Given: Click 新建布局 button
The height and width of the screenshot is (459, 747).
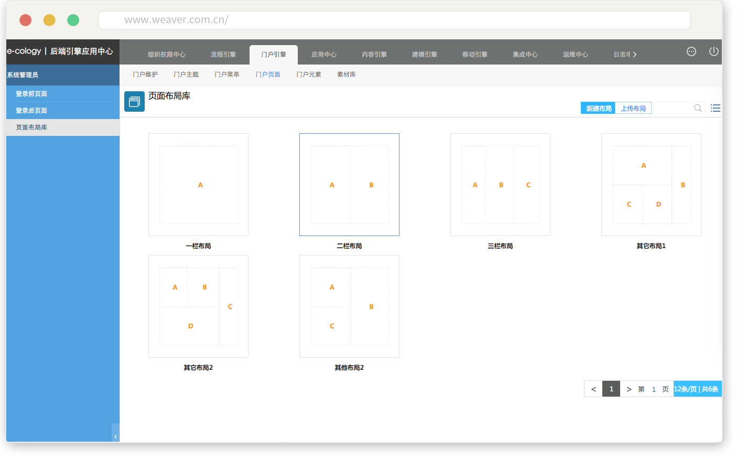Looking at the screenshot, I should (598, 109).
